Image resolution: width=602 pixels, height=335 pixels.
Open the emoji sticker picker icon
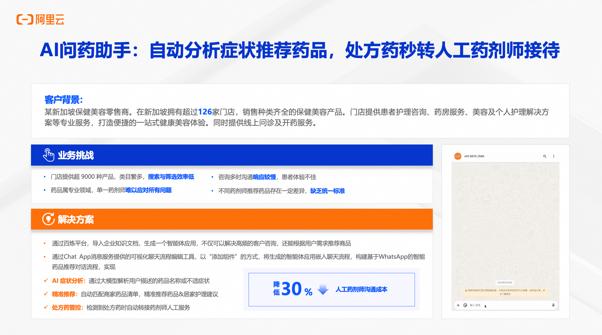coord(465,305)
